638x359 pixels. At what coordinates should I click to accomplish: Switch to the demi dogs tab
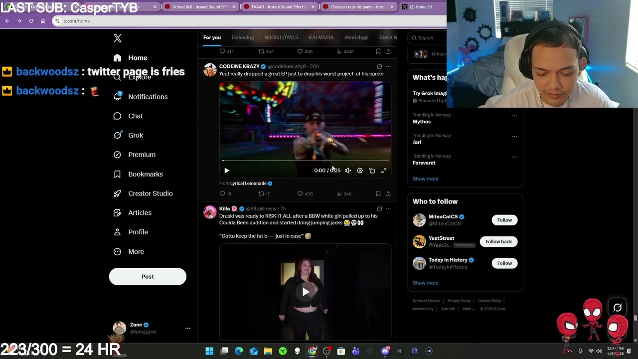[x=356, y=37]
